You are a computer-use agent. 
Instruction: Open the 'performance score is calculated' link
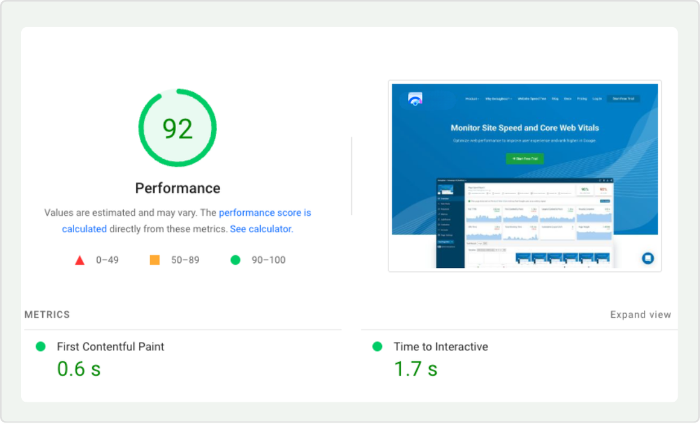point(265,213)
